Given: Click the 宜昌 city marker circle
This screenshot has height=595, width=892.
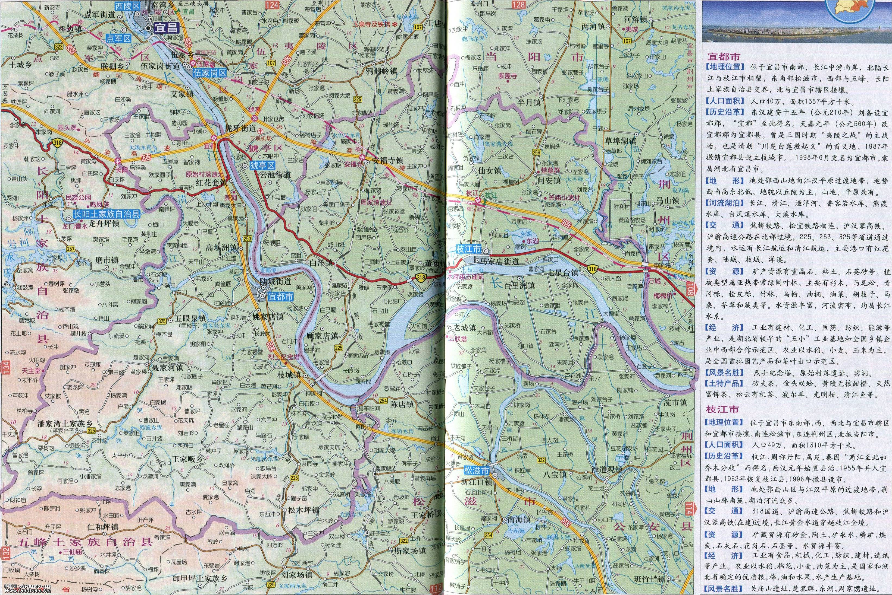Looking at the screenshot, I should coord(149,29).
